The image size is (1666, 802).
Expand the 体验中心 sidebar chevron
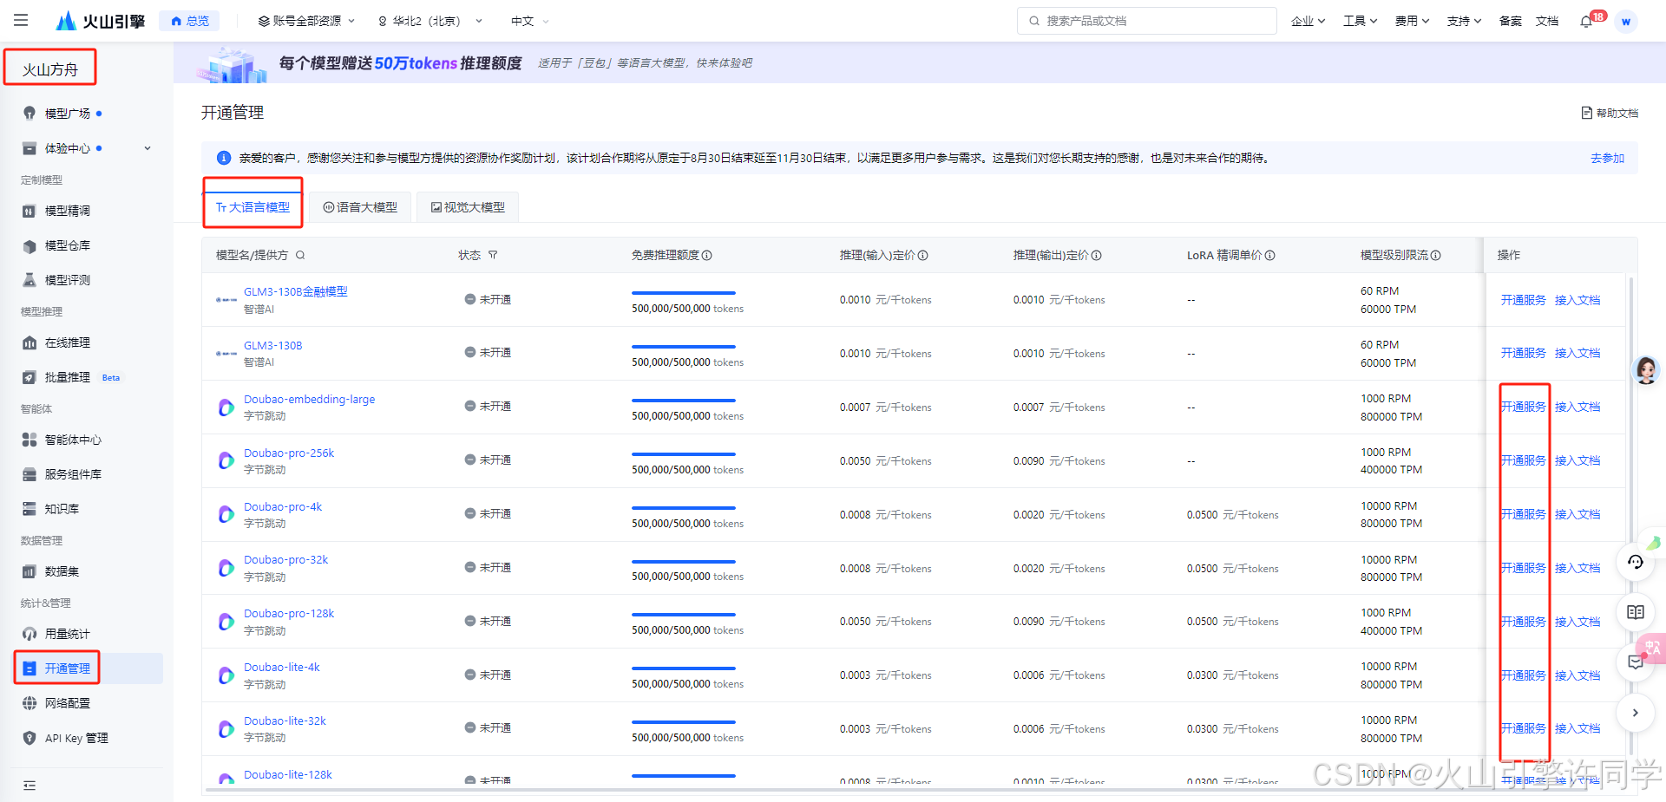tap(148, 148)
